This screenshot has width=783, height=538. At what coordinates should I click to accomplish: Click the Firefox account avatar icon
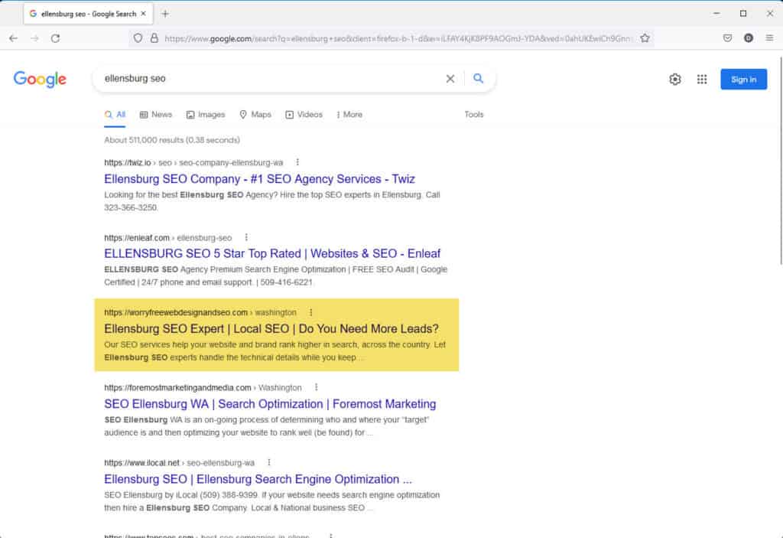pyautogui.click(x=748, y=38)
